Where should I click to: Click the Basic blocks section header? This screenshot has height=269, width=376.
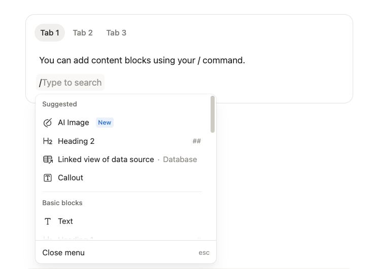pyautogui.click(x=62, y=203)
